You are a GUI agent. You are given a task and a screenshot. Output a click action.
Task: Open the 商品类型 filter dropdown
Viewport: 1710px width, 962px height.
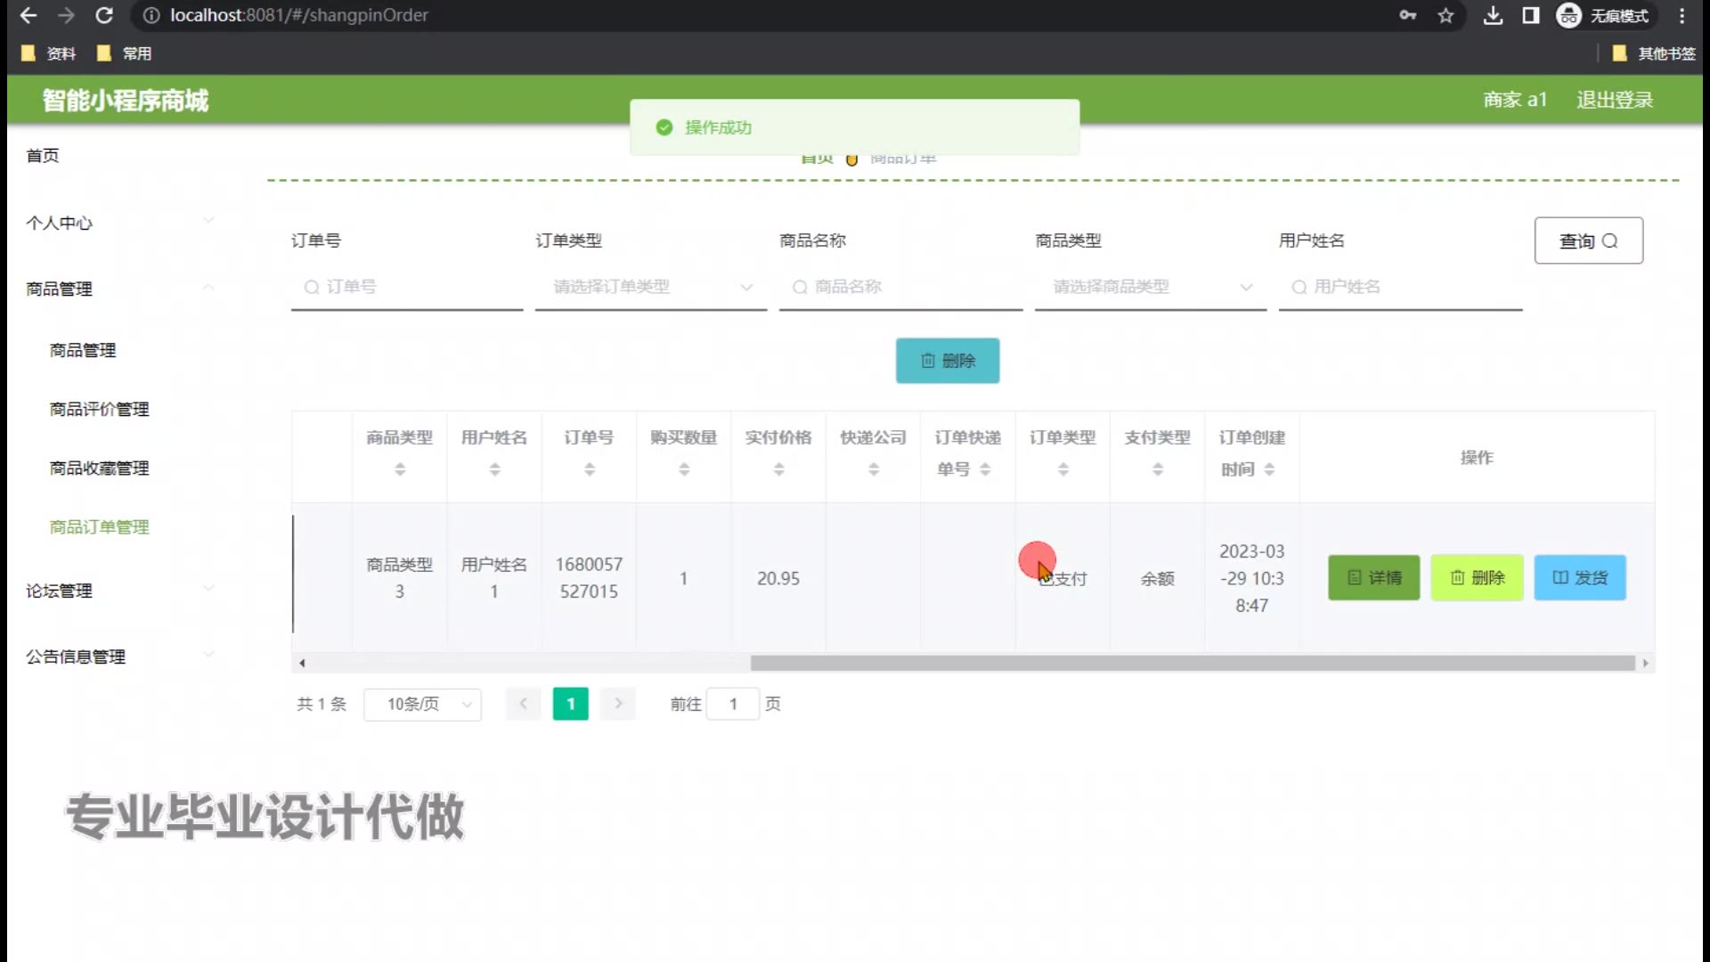pos(1151,287)
